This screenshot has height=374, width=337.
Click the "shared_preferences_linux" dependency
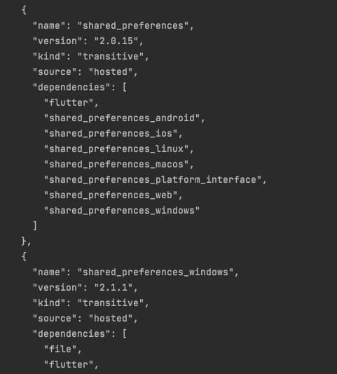pos(116,149)
